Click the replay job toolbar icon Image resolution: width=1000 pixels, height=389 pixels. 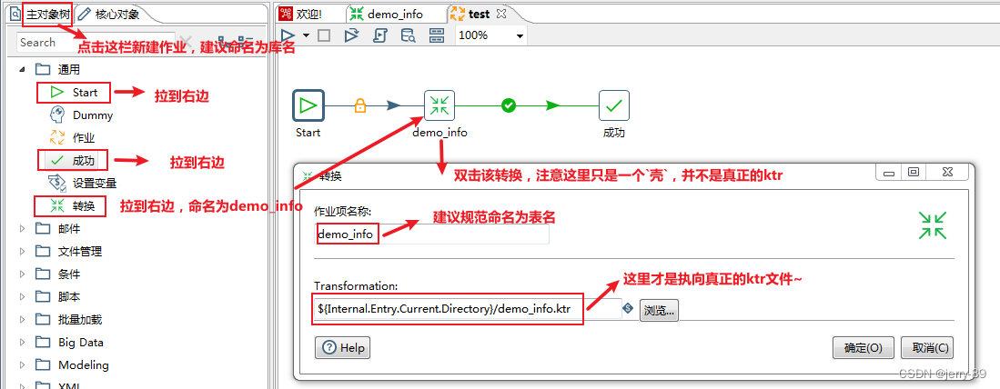(x=351, y=35)
